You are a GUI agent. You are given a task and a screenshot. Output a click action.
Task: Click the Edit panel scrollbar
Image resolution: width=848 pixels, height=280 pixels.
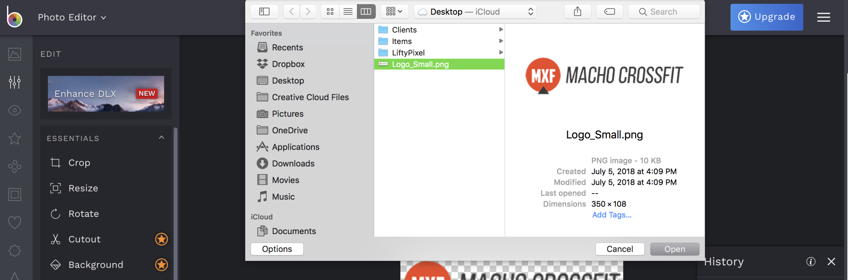(175, 203)
